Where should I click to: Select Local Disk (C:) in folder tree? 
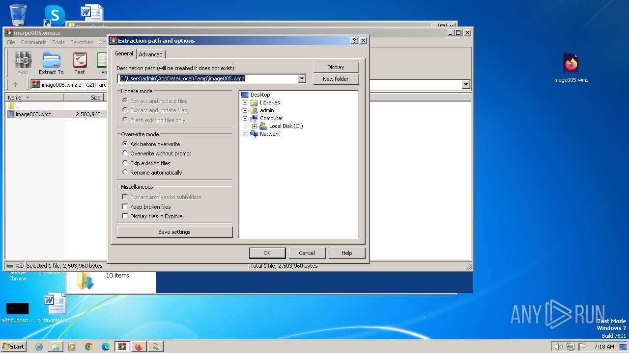(x=286, y=126)
